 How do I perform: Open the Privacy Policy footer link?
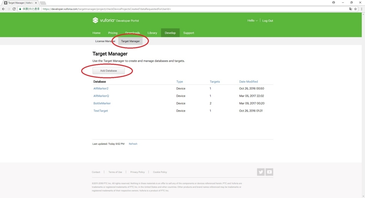137,172
